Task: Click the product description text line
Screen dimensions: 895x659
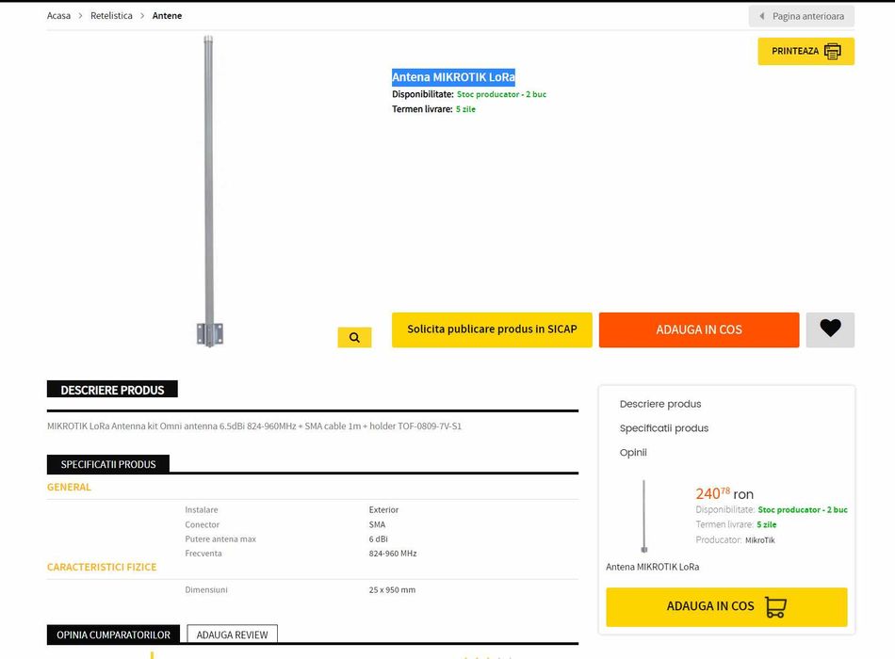Action: 254,426
